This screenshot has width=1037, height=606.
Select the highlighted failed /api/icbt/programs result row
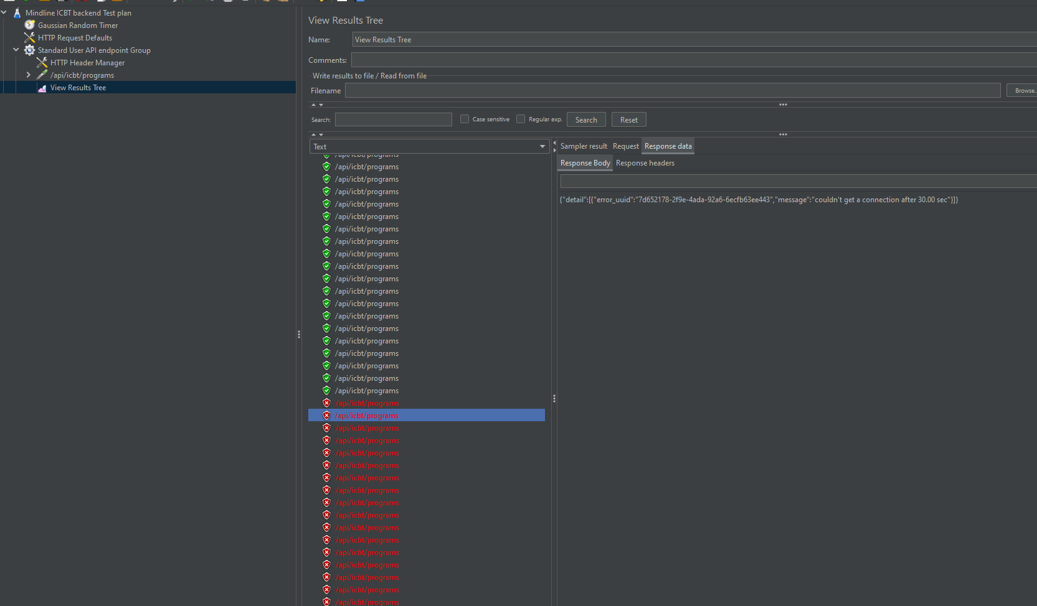point(427,415)
